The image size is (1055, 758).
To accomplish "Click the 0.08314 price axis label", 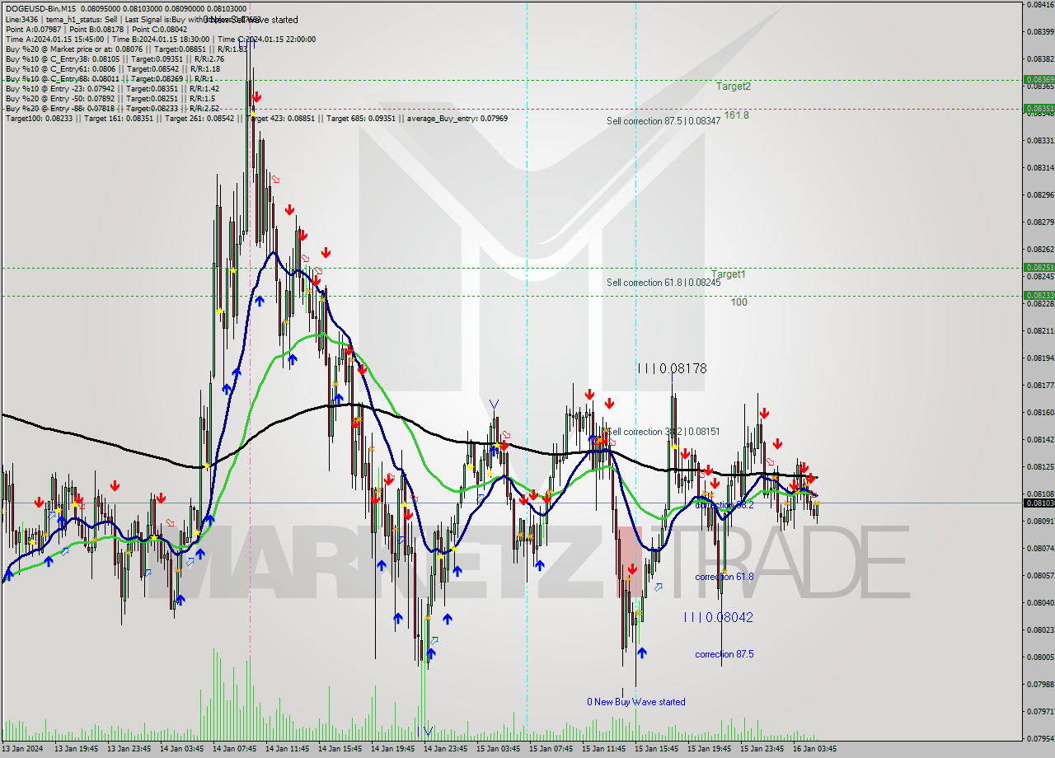I will pyautogui.click(x=1040, y=168).
